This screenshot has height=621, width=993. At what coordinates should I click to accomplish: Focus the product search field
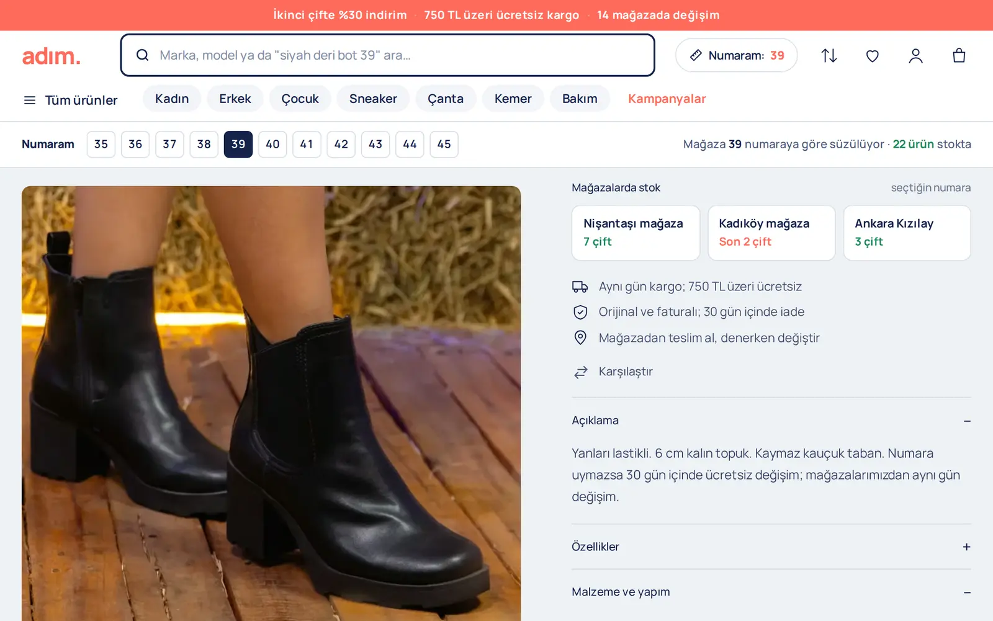click(x=387, y=55)
